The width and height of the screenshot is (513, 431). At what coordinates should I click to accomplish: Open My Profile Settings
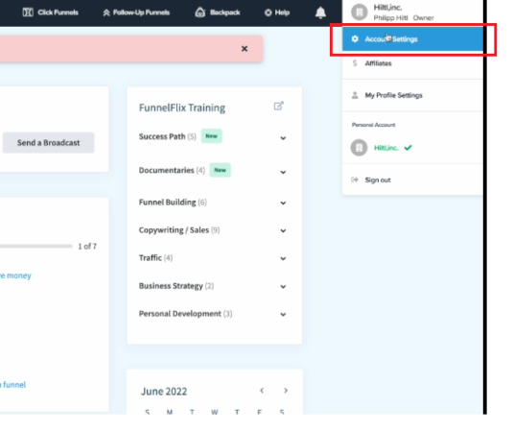412,95
